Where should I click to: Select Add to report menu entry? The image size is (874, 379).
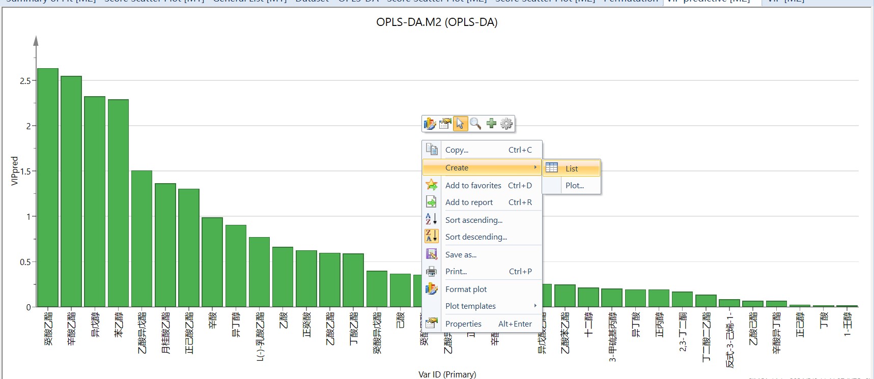click(x=469, y=202)
